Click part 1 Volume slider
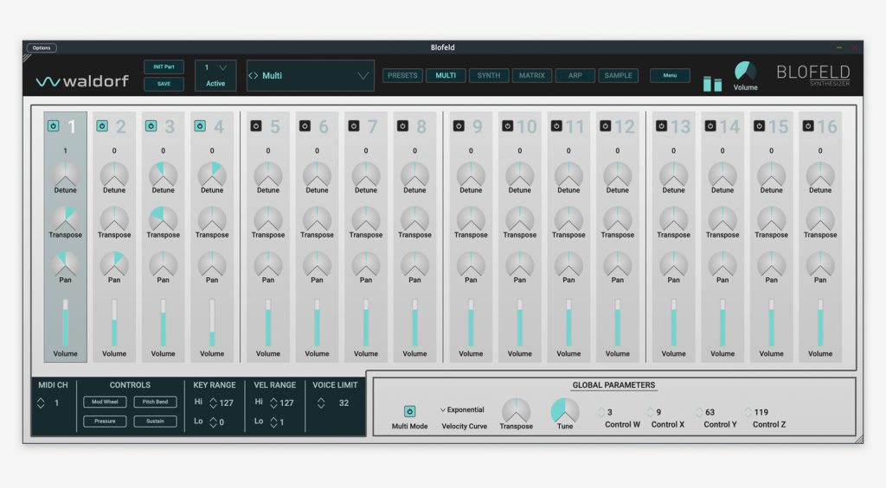 pyautogui.click(x=66, y=322)
